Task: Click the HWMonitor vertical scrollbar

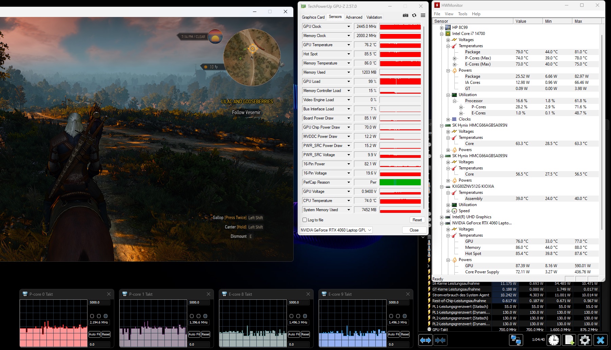Action: (602, 132)
